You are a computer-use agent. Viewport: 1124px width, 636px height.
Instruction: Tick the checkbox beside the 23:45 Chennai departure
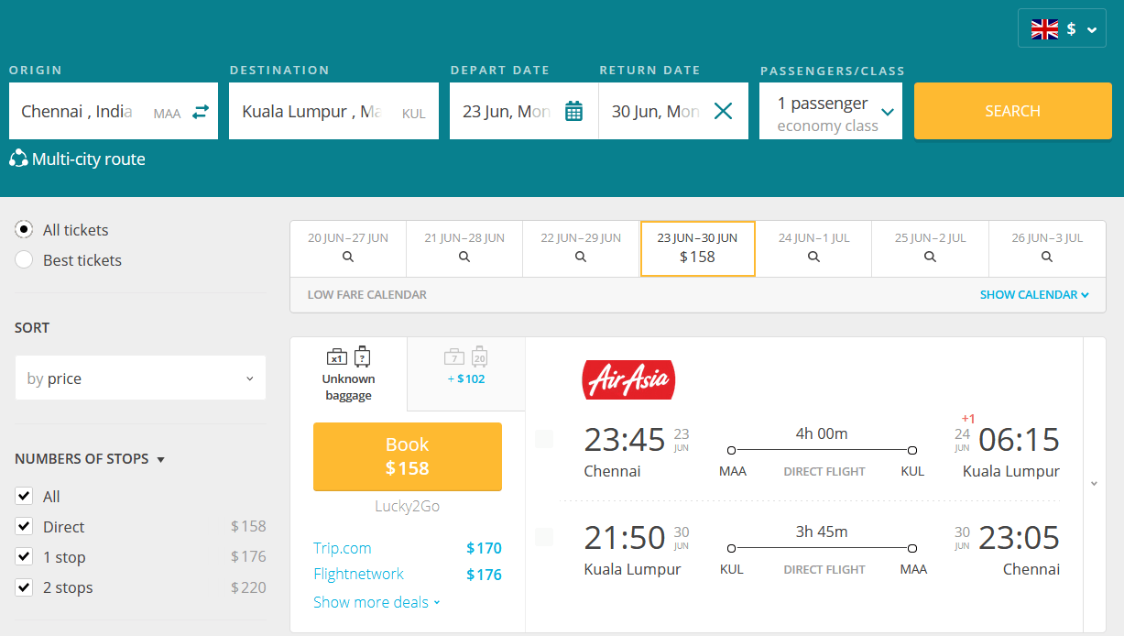pos(544,439)
